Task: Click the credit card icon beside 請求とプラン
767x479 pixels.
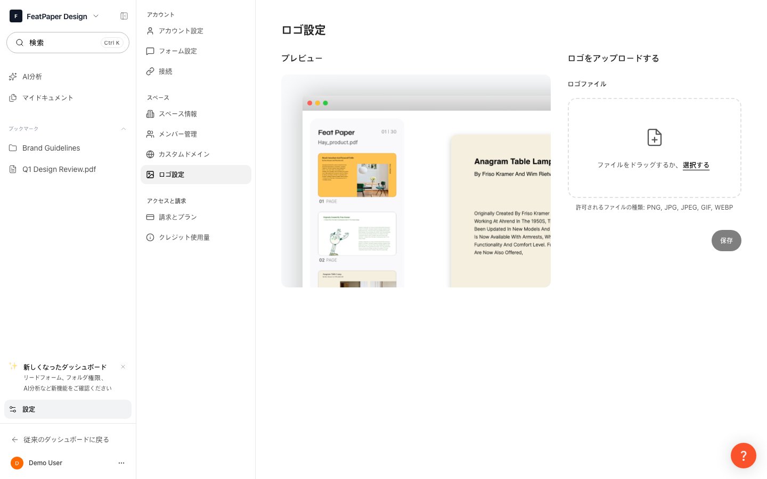Action: click(150, 217)
